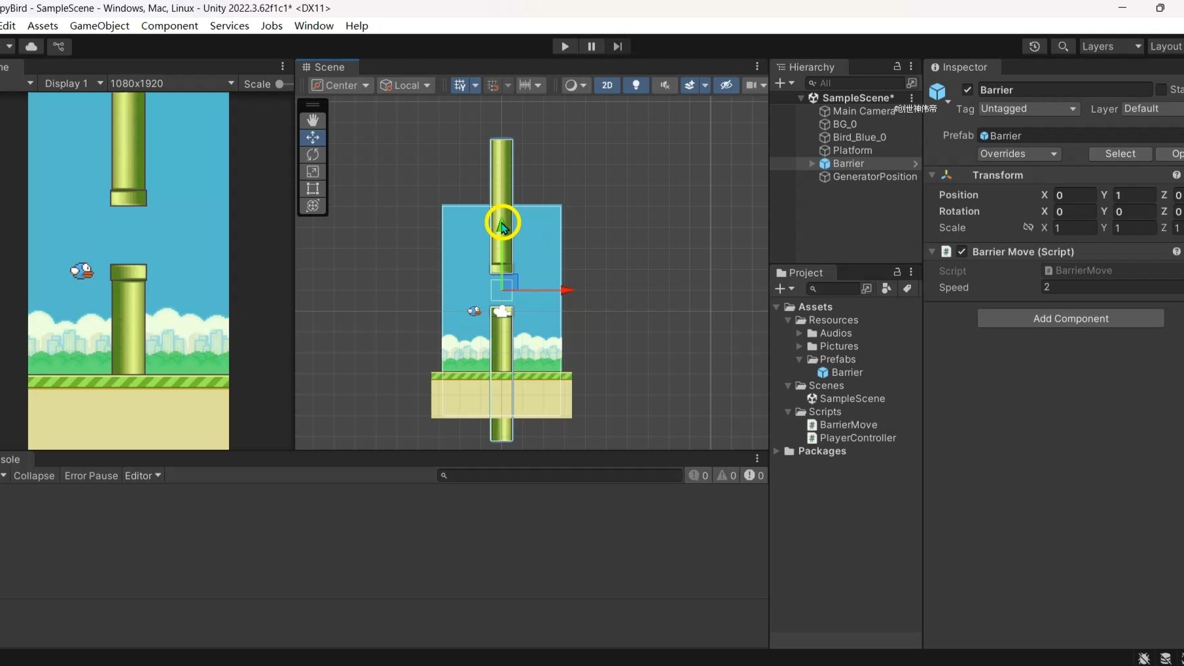Image resolution: width=1184 pixels, height=666 pixels.
Task: Click search by type icon in Project panel
Action: pos(886,288)
